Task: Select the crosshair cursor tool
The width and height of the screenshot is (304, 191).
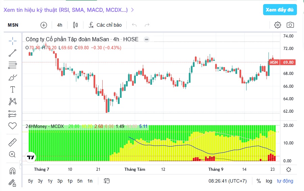Action: [x=12, y=41]
